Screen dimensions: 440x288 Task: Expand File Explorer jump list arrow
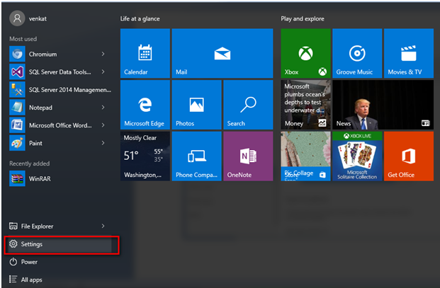(103, 226)
